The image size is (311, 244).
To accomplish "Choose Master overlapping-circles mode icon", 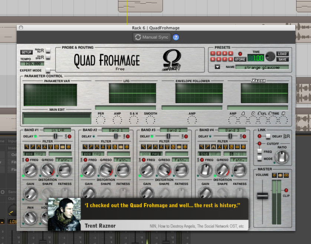I will tap(280, 175).
